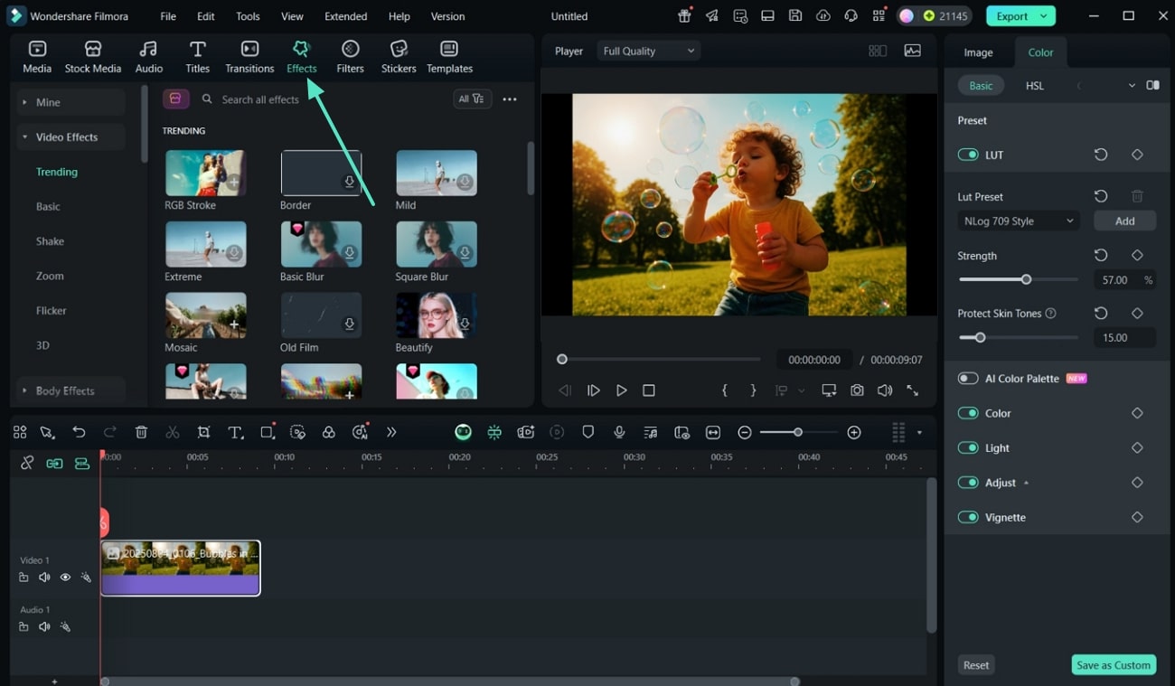
Task: Select the Shake effects category
Action: tap(50, 241)
